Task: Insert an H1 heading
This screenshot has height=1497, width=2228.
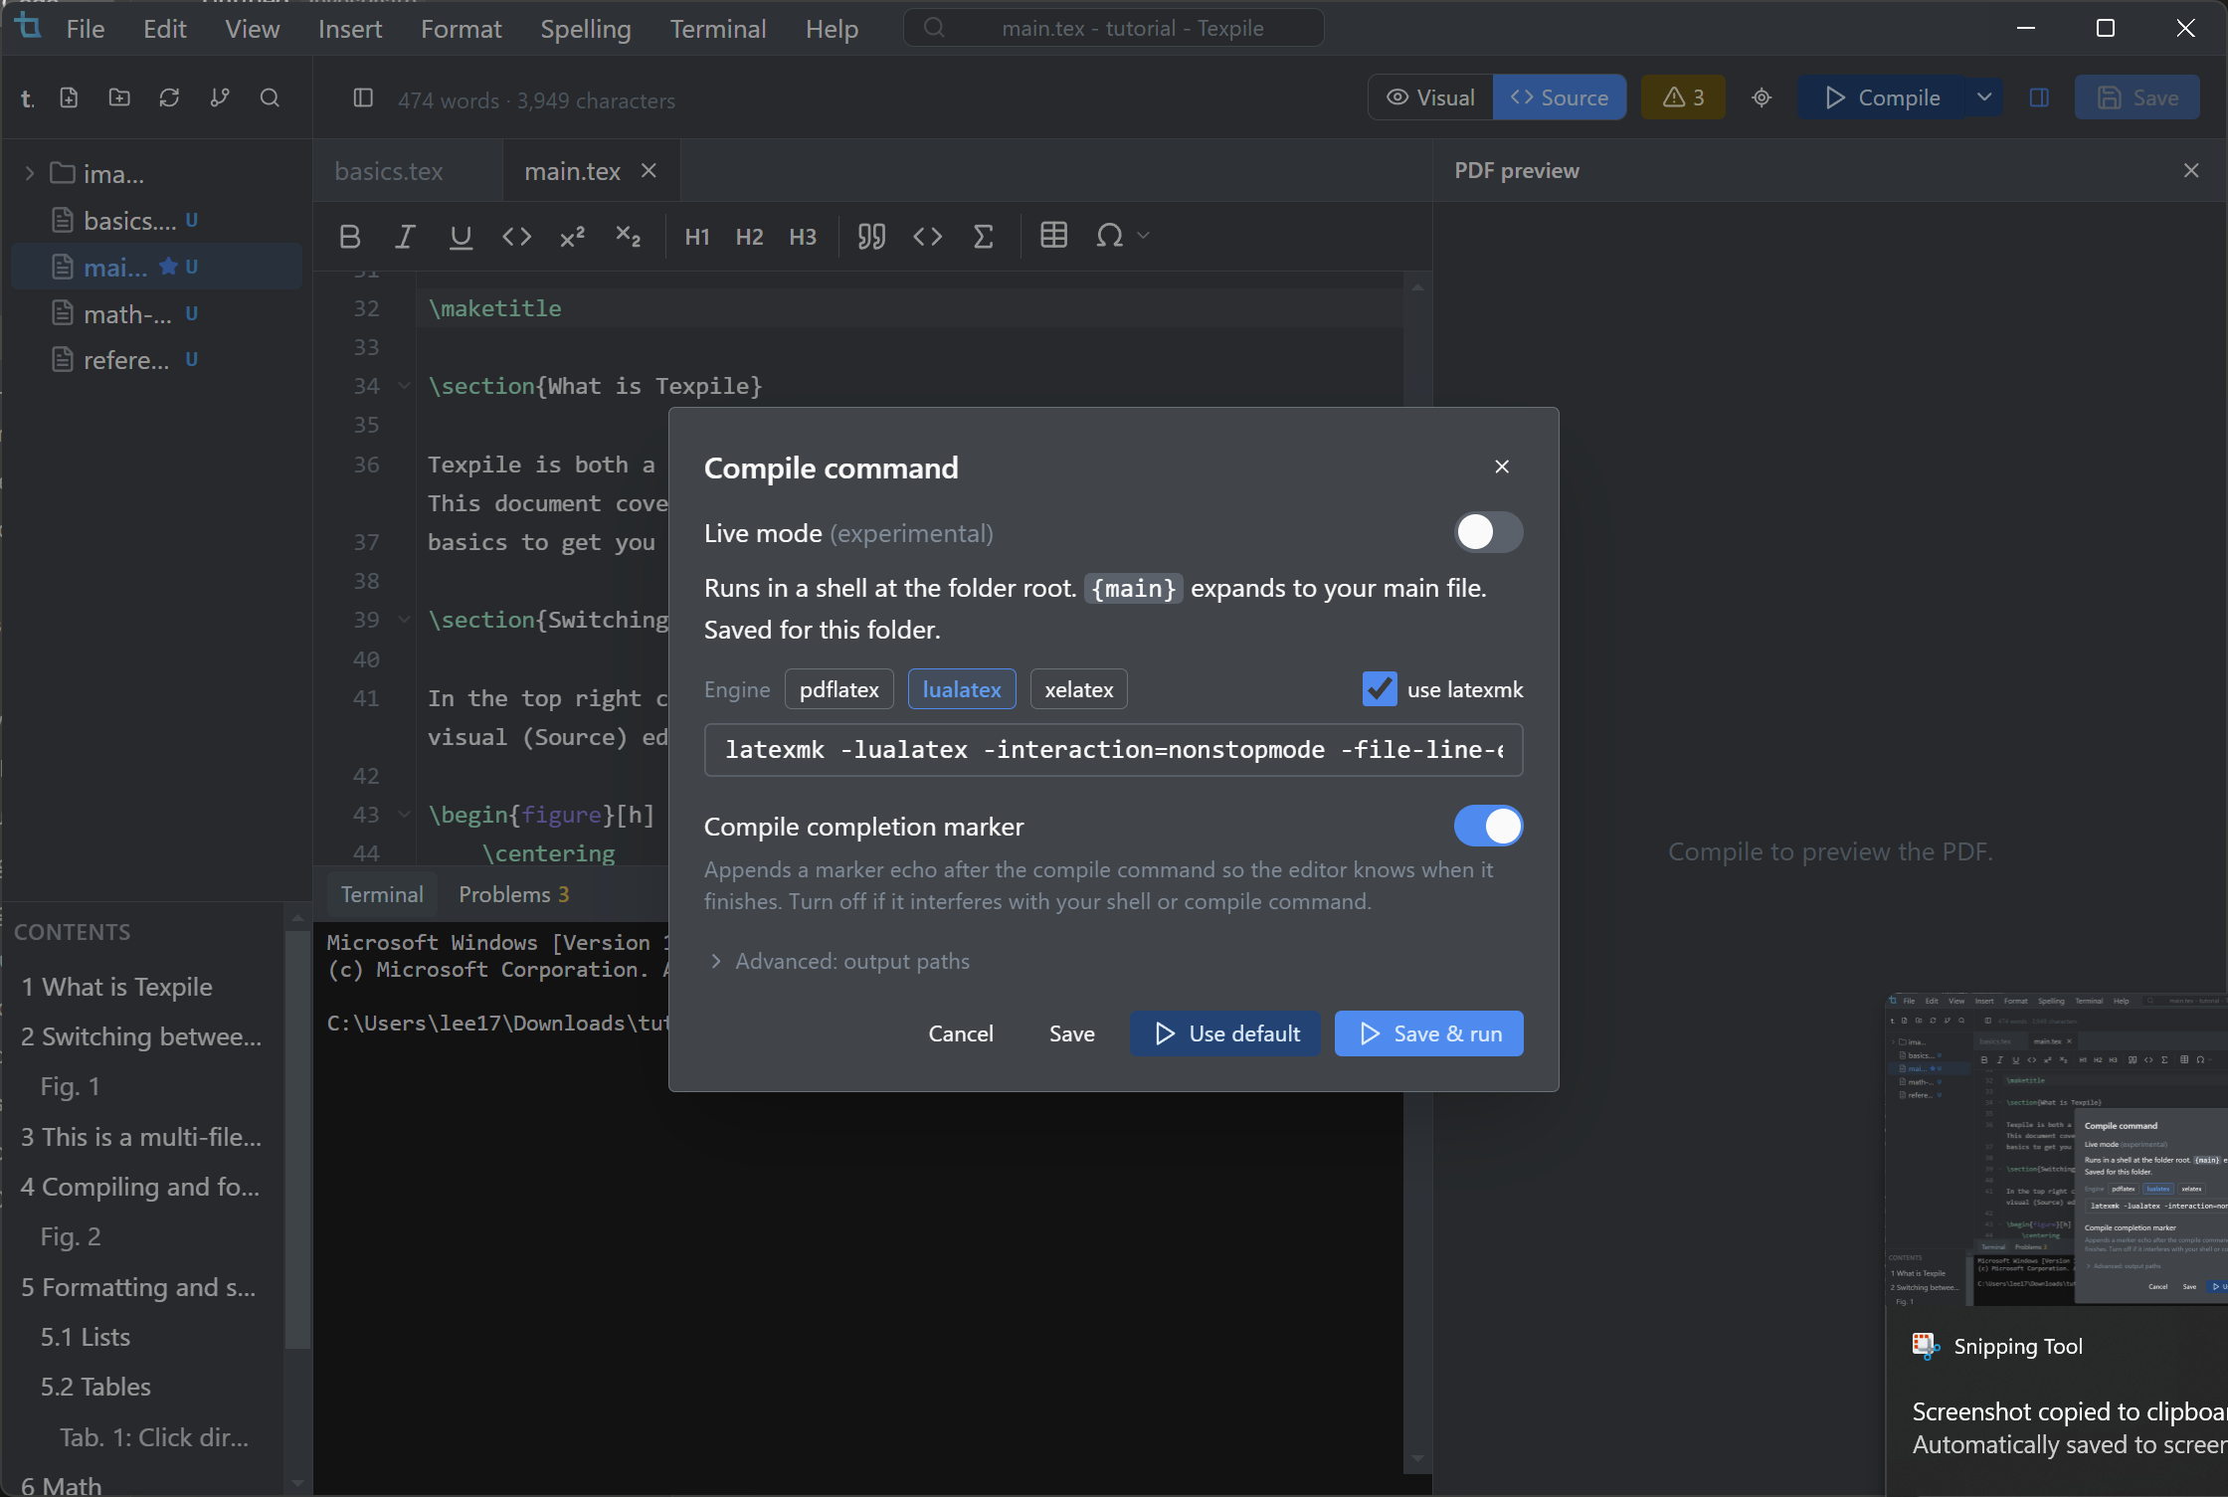Action: tap(697, 237)
